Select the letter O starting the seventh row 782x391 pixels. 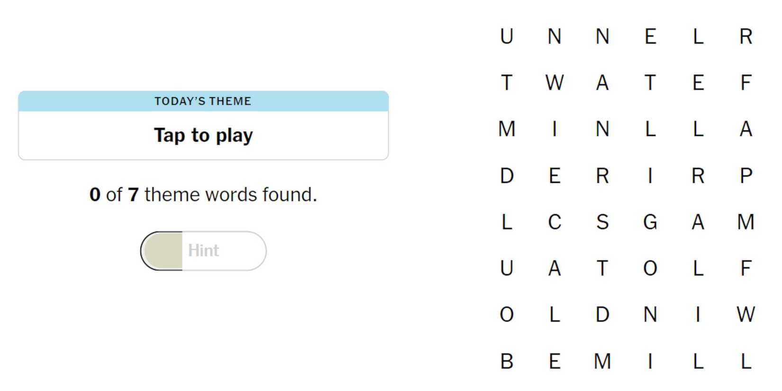click(506, 314)
